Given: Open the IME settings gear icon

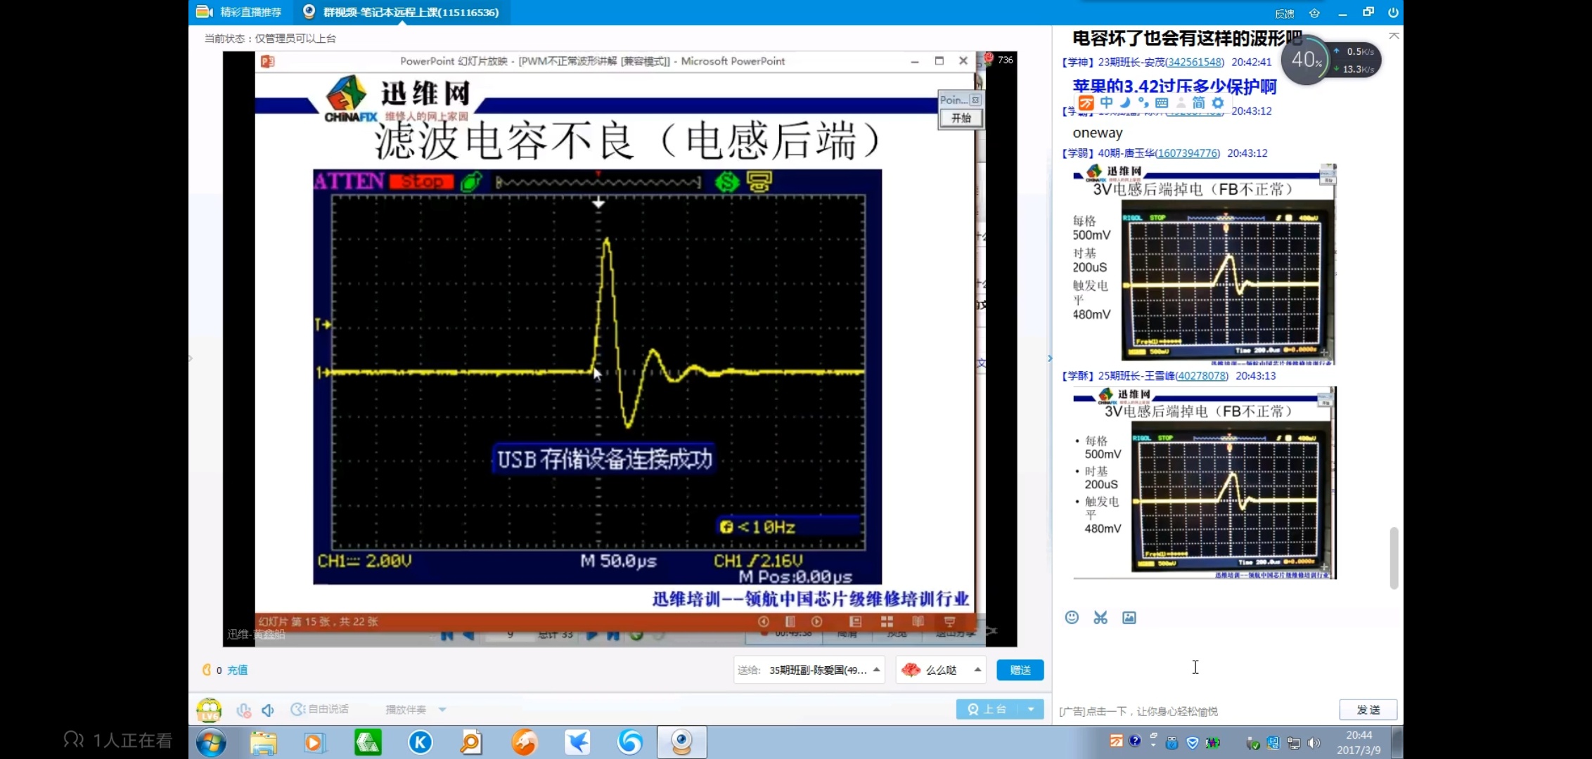Looking at the screenshot, I should point(1218,103).
